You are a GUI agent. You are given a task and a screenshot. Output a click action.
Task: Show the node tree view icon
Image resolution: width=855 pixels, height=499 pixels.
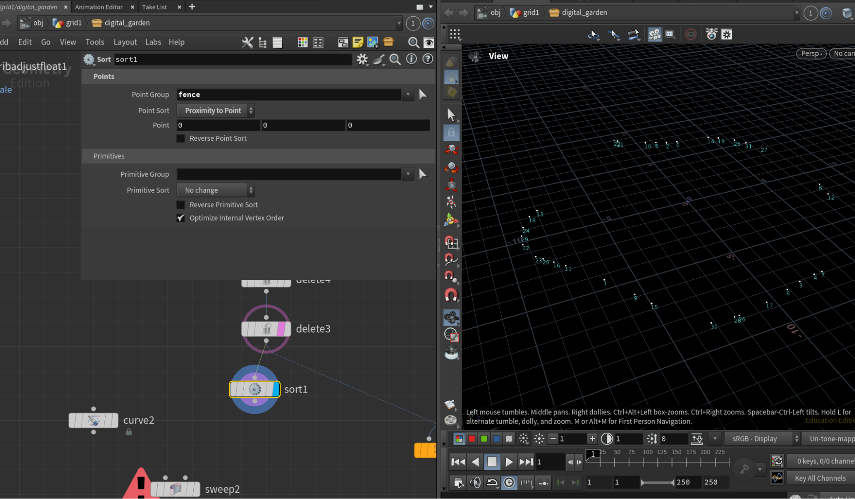pyautogui.click(x=263, y=42)
